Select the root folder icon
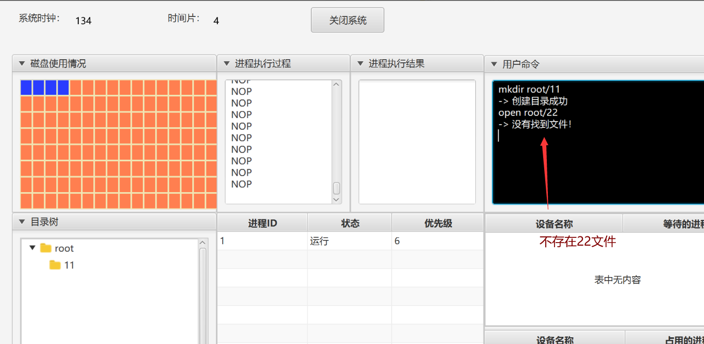704x344 pixels. point(46,248)
